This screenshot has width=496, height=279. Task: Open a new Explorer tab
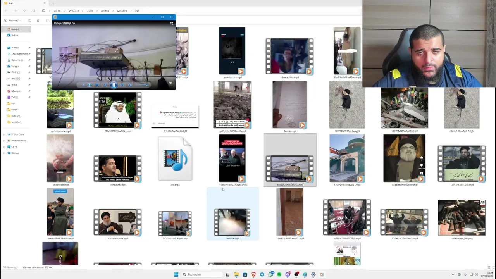point(53,3)
